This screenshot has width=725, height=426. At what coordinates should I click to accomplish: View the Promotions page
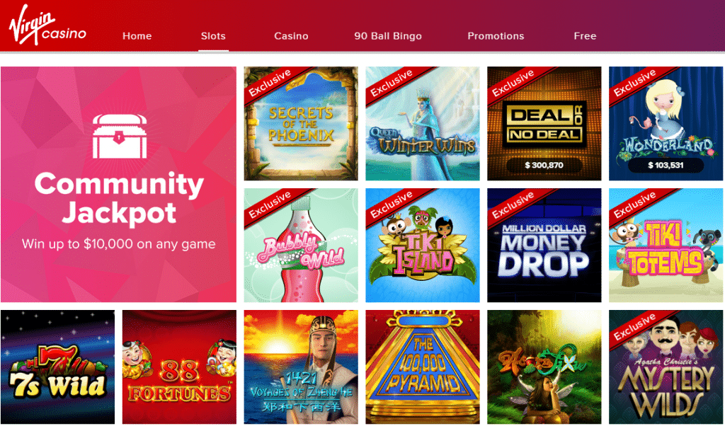(x=496, y=36)
